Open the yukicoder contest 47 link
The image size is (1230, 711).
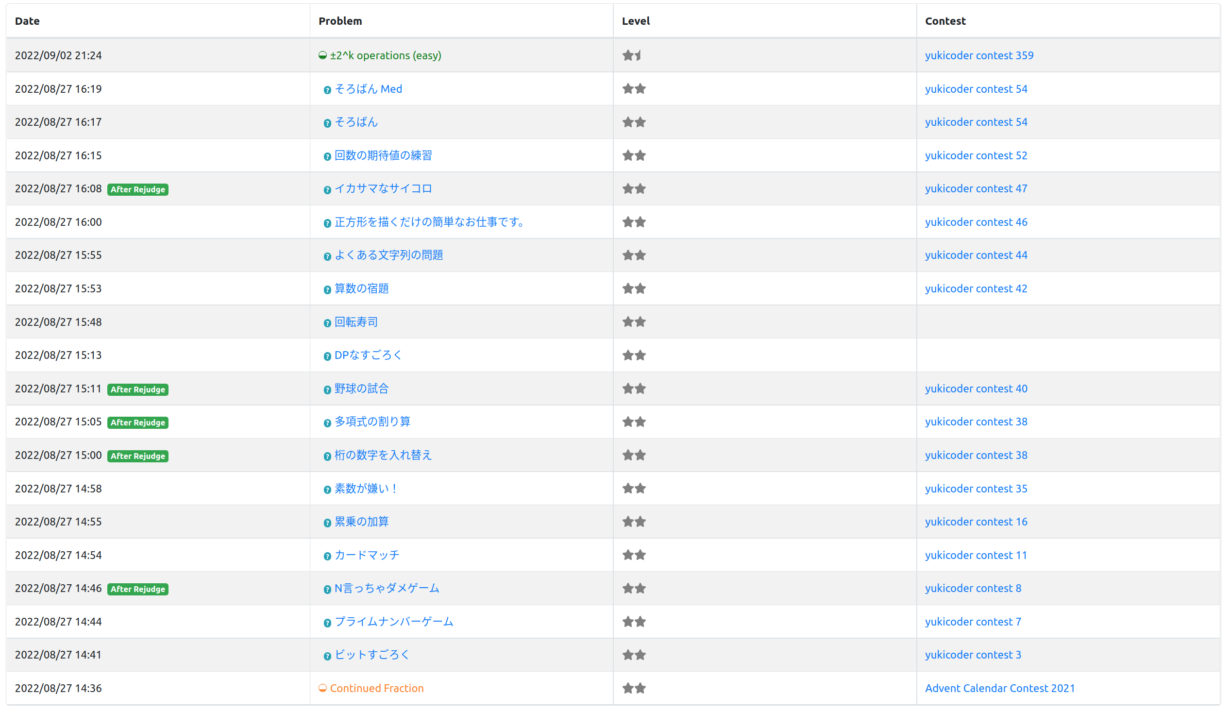(x=976, y=188)
